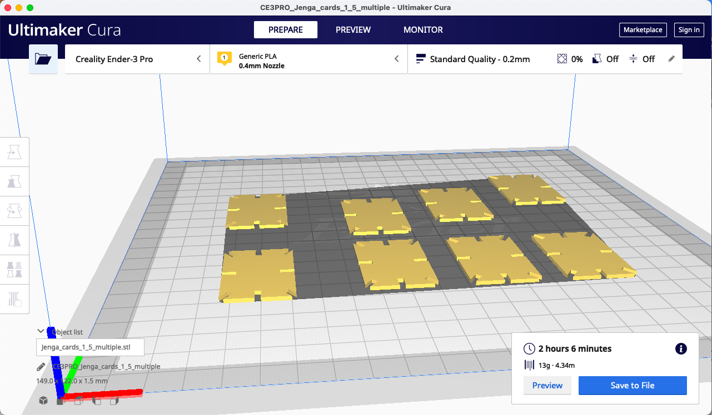Collapse the Object list chevron
The height and width of the screenshot is (415, 712).
(x=41, y=331)
